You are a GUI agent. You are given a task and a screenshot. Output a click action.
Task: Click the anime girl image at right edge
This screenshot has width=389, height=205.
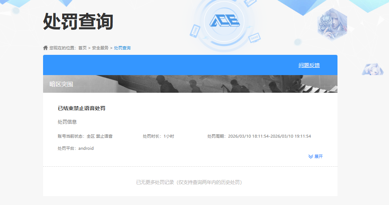point(372,69)
